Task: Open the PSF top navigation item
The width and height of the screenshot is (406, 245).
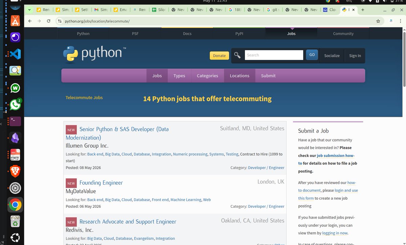Action: tap(135, 34)
